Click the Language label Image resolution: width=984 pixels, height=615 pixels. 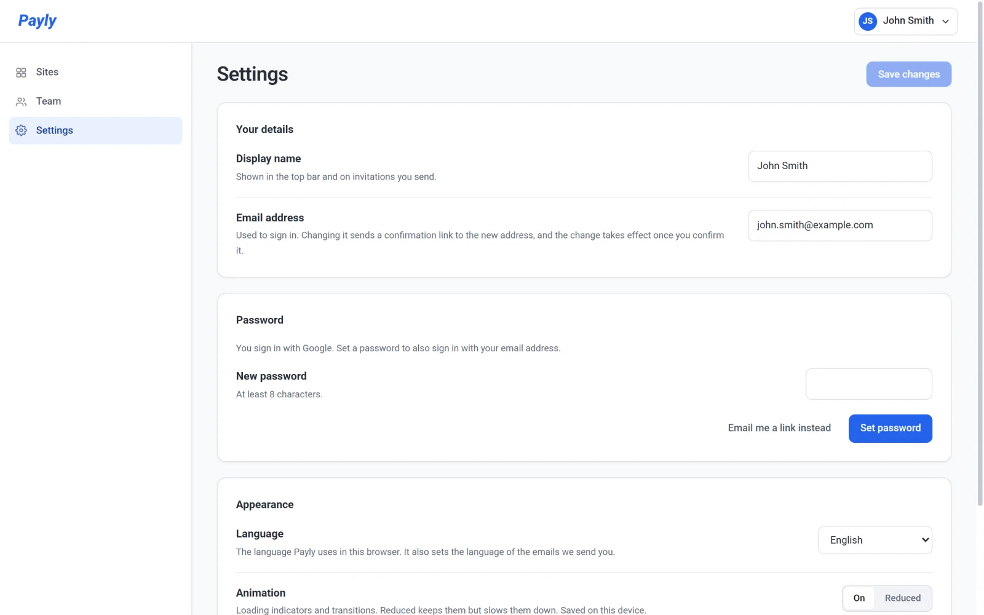point(260,534)
